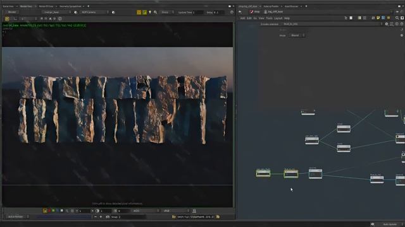Click the Render button in render view
This screenshot has width=405, height=227.
pyautogui.click(x=12, y=12)
